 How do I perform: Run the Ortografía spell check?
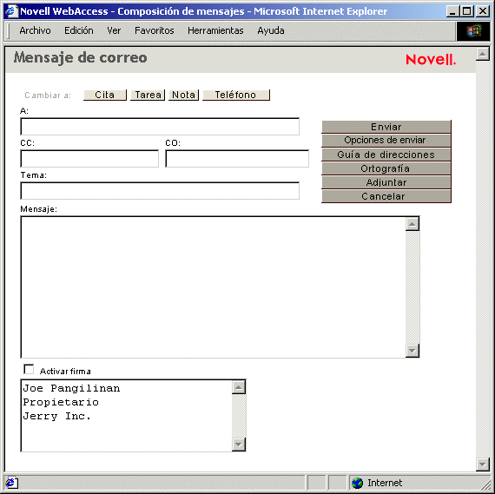click(386, 168)
